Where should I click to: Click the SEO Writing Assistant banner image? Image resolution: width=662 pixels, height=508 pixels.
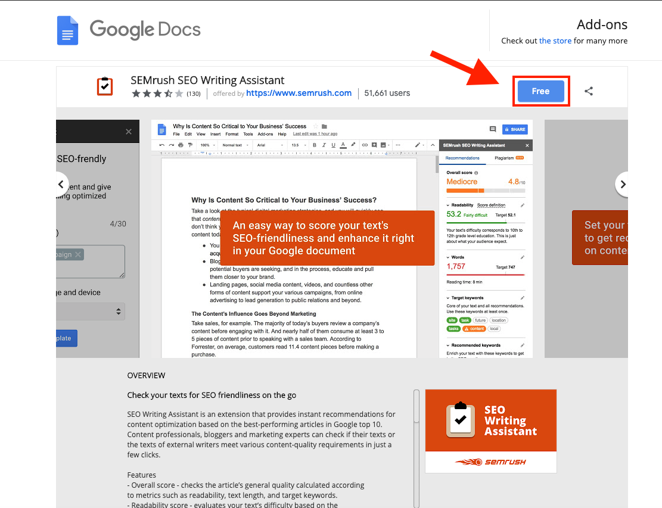coord(490,431)
